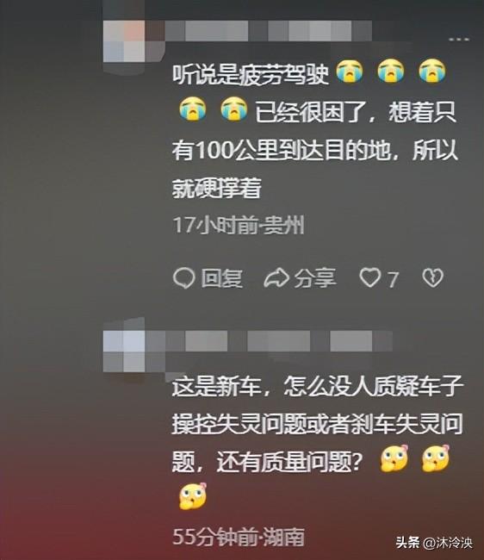Click the comment text starting 这是新车
Viewport: 484px width, 560px height.
(317, 442)
